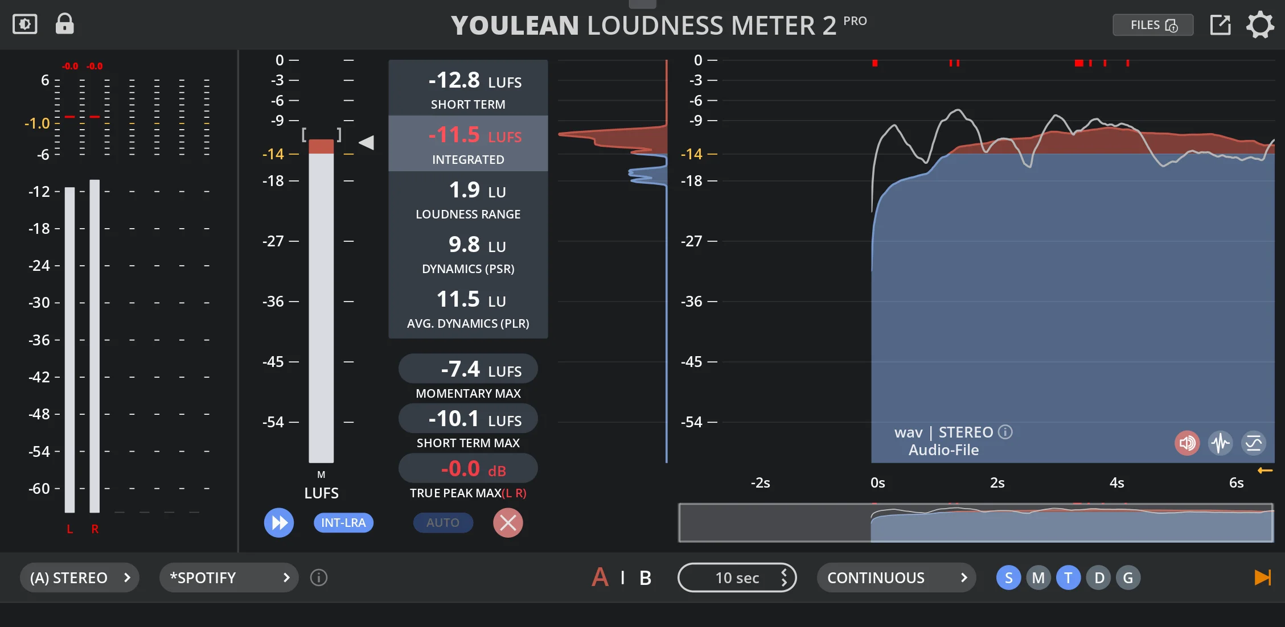Toggle the AUTO mode button

click(x=443, y=522)
